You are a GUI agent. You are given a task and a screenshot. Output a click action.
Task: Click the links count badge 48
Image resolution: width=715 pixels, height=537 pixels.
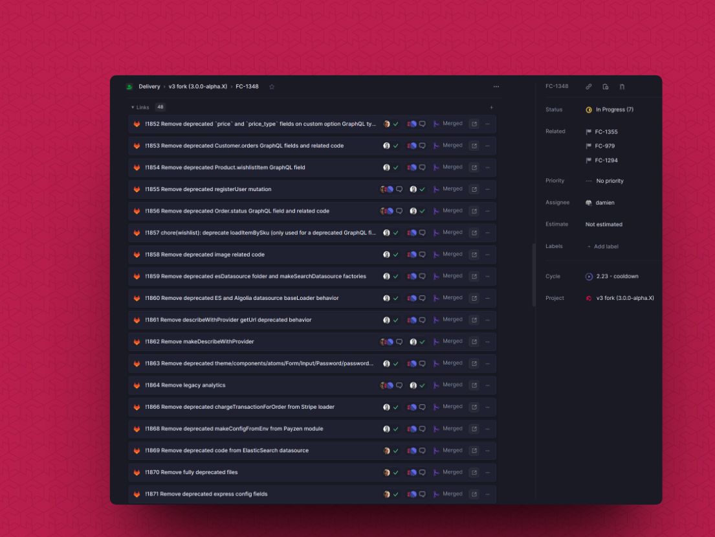coord(160,108)
